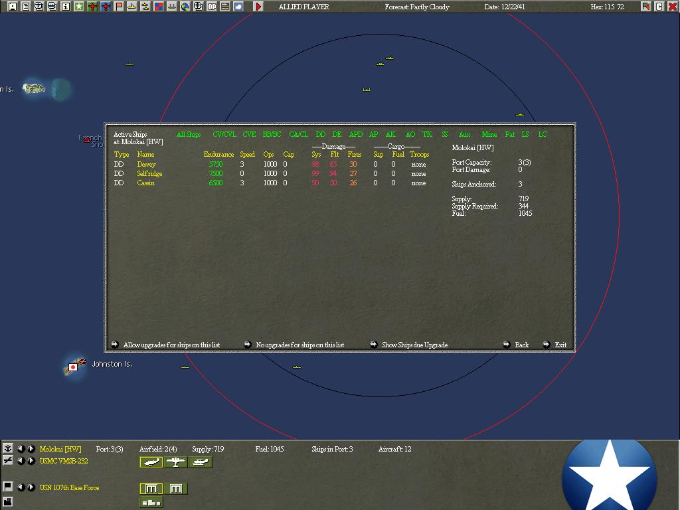The height and width of the screenshot is (510, 680).
Task: Open the document list icon in the toolbar
Action: click(26, 7)
